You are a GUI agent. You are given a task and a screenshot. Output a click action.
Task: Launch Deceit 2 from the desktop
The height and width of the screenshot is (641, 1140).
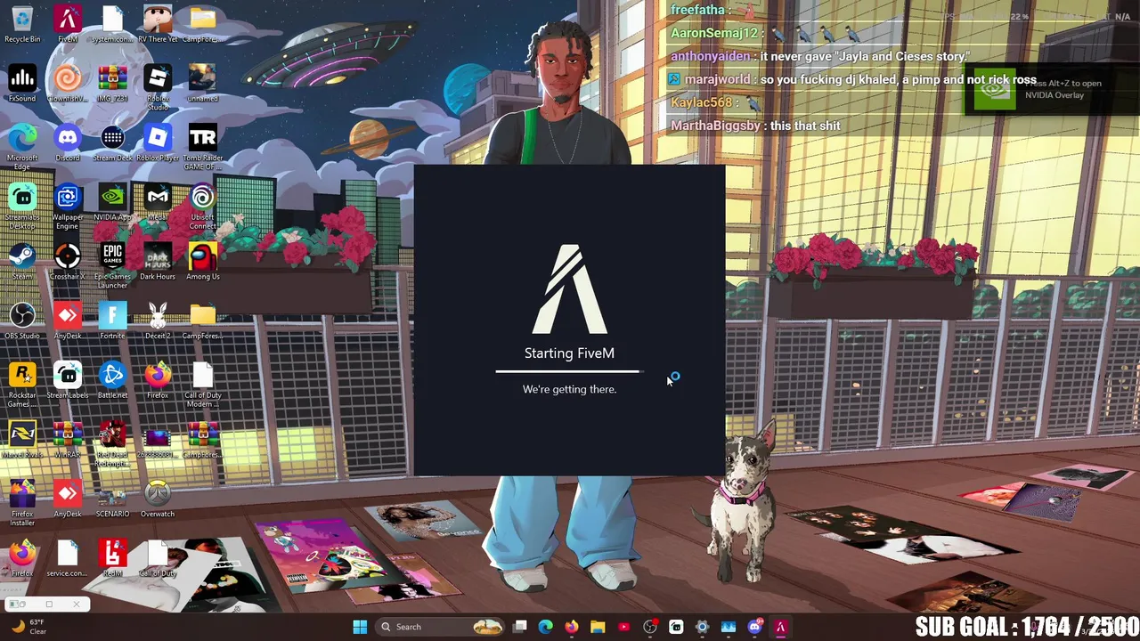tap(158, 321)
